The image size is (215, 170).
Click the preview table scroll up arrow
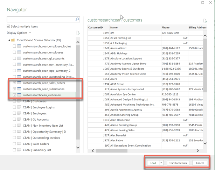tap(205, 36)
